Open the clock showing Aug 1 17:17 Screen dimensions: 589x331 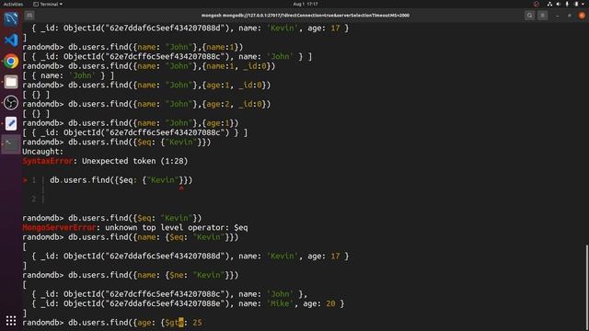click(x=306, y=4)
